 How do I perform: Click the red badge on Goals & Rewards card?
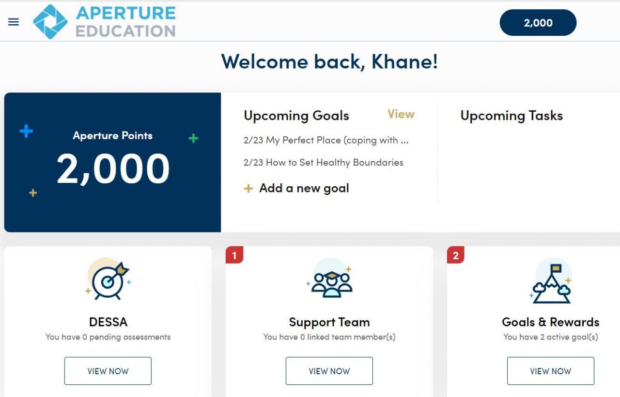(455, 255)
